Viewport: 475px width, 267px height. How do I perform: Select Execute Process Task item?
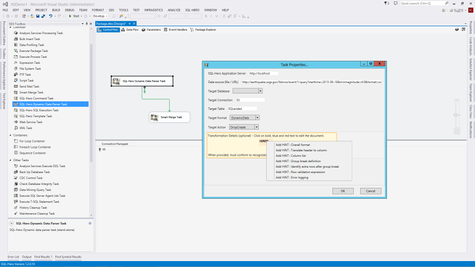(x=33, y=57)
